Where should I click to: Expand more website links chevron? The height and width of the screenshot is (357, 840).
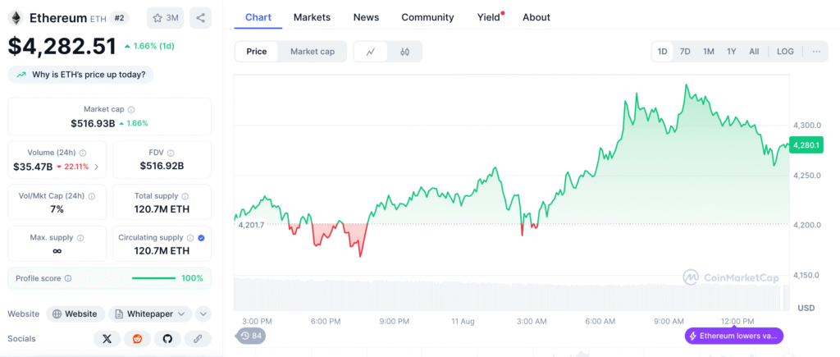pyautogui.click(x=203, y=314)
